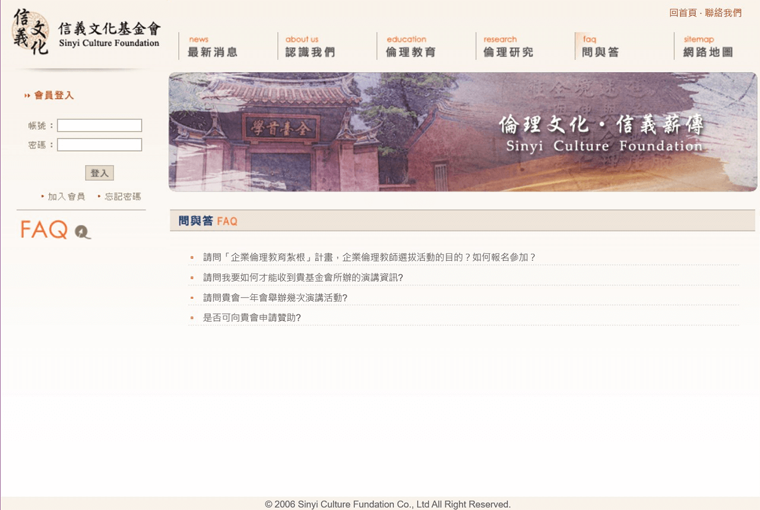The width and height of the screenshot is (760, 510).
Task: Open the 最新消息 news menu
Action: 213,46
